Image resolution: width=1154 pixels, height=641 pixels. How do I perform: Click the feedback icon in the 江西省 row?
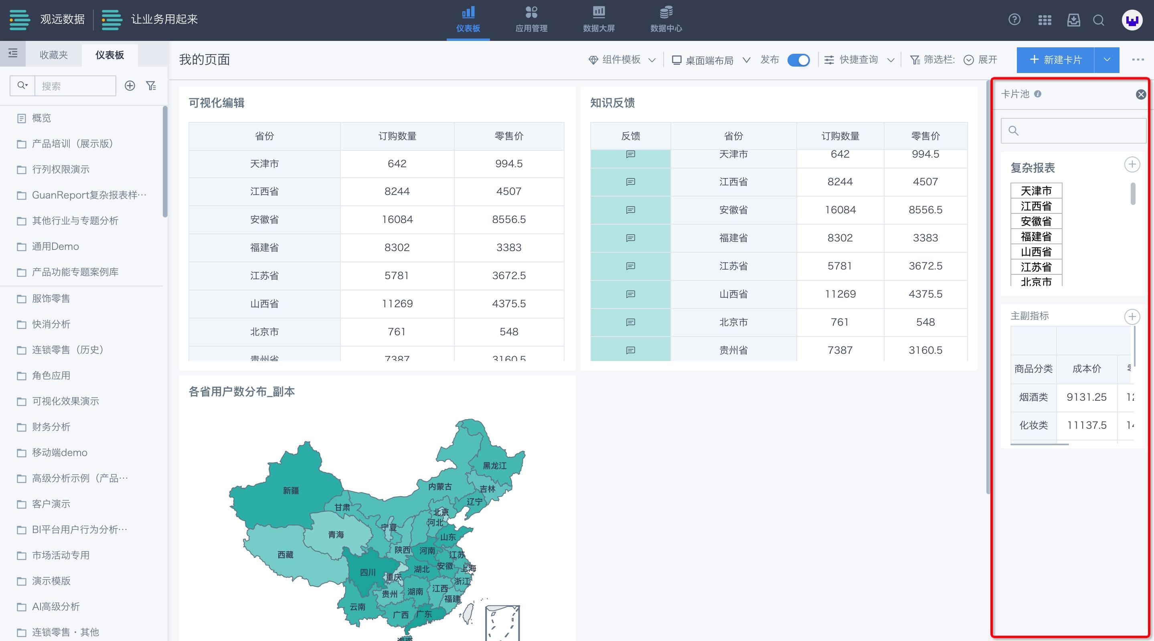630,182
